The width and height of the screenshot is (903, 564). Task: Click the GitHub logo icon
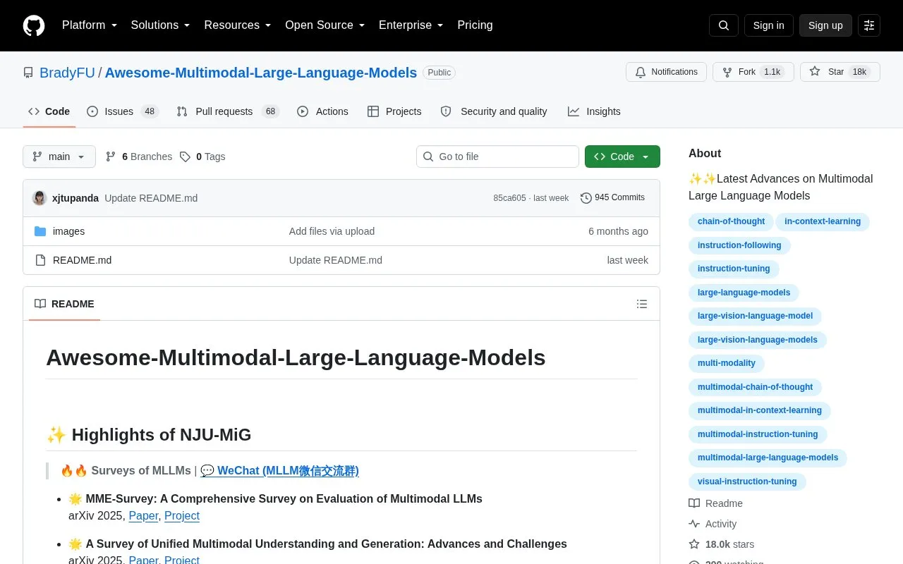[x=34, y=25]
